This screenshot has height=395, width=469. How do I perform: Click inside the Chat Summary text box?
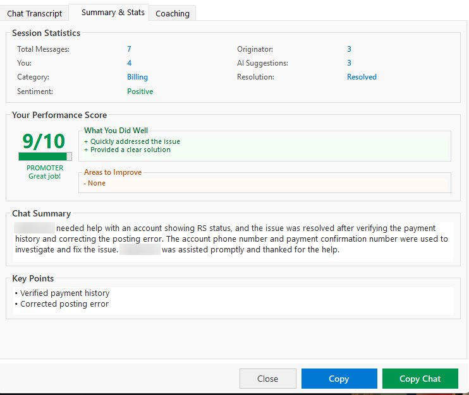point(234,240)
